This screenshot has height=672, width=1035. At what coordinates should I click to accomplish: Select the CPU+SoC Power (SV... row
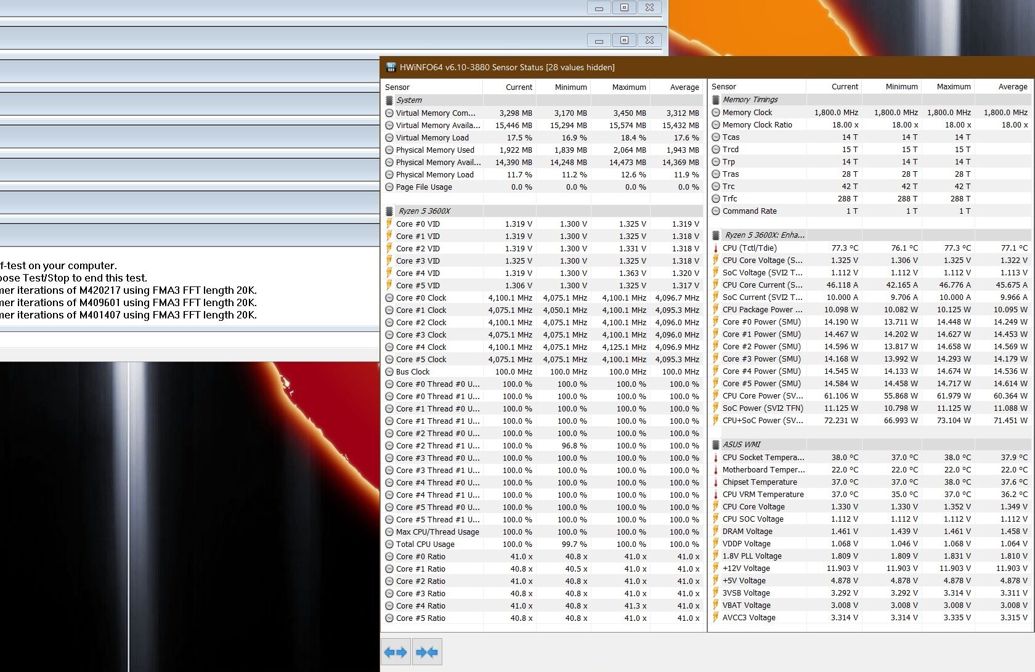coord(870,420)
